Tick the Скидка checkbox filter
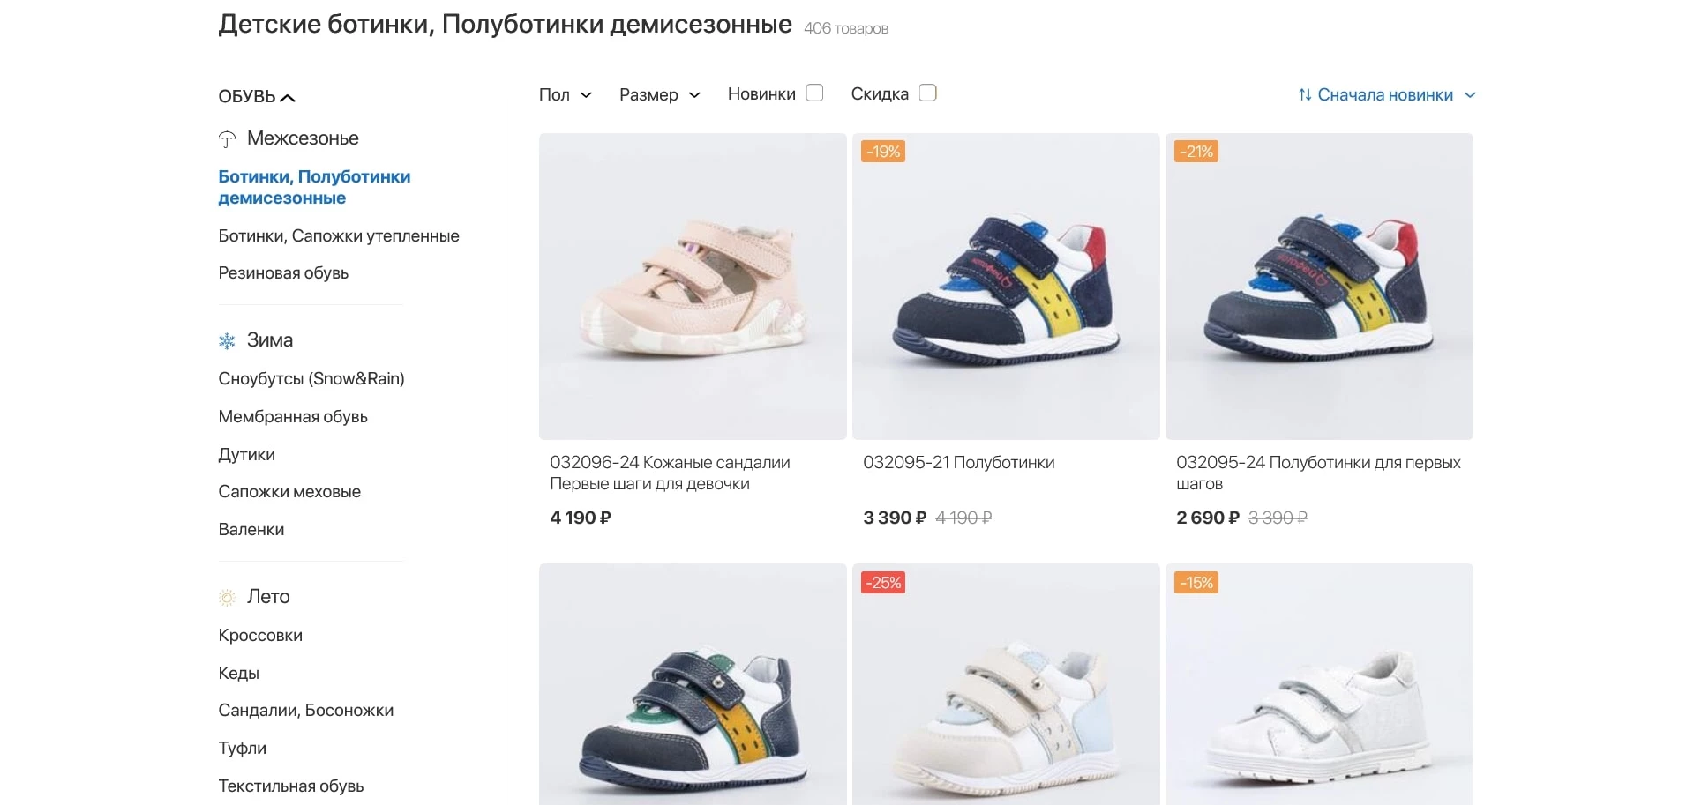This screenshot has height=805, width=1694. pyautogui.click(x=927, y=93)
